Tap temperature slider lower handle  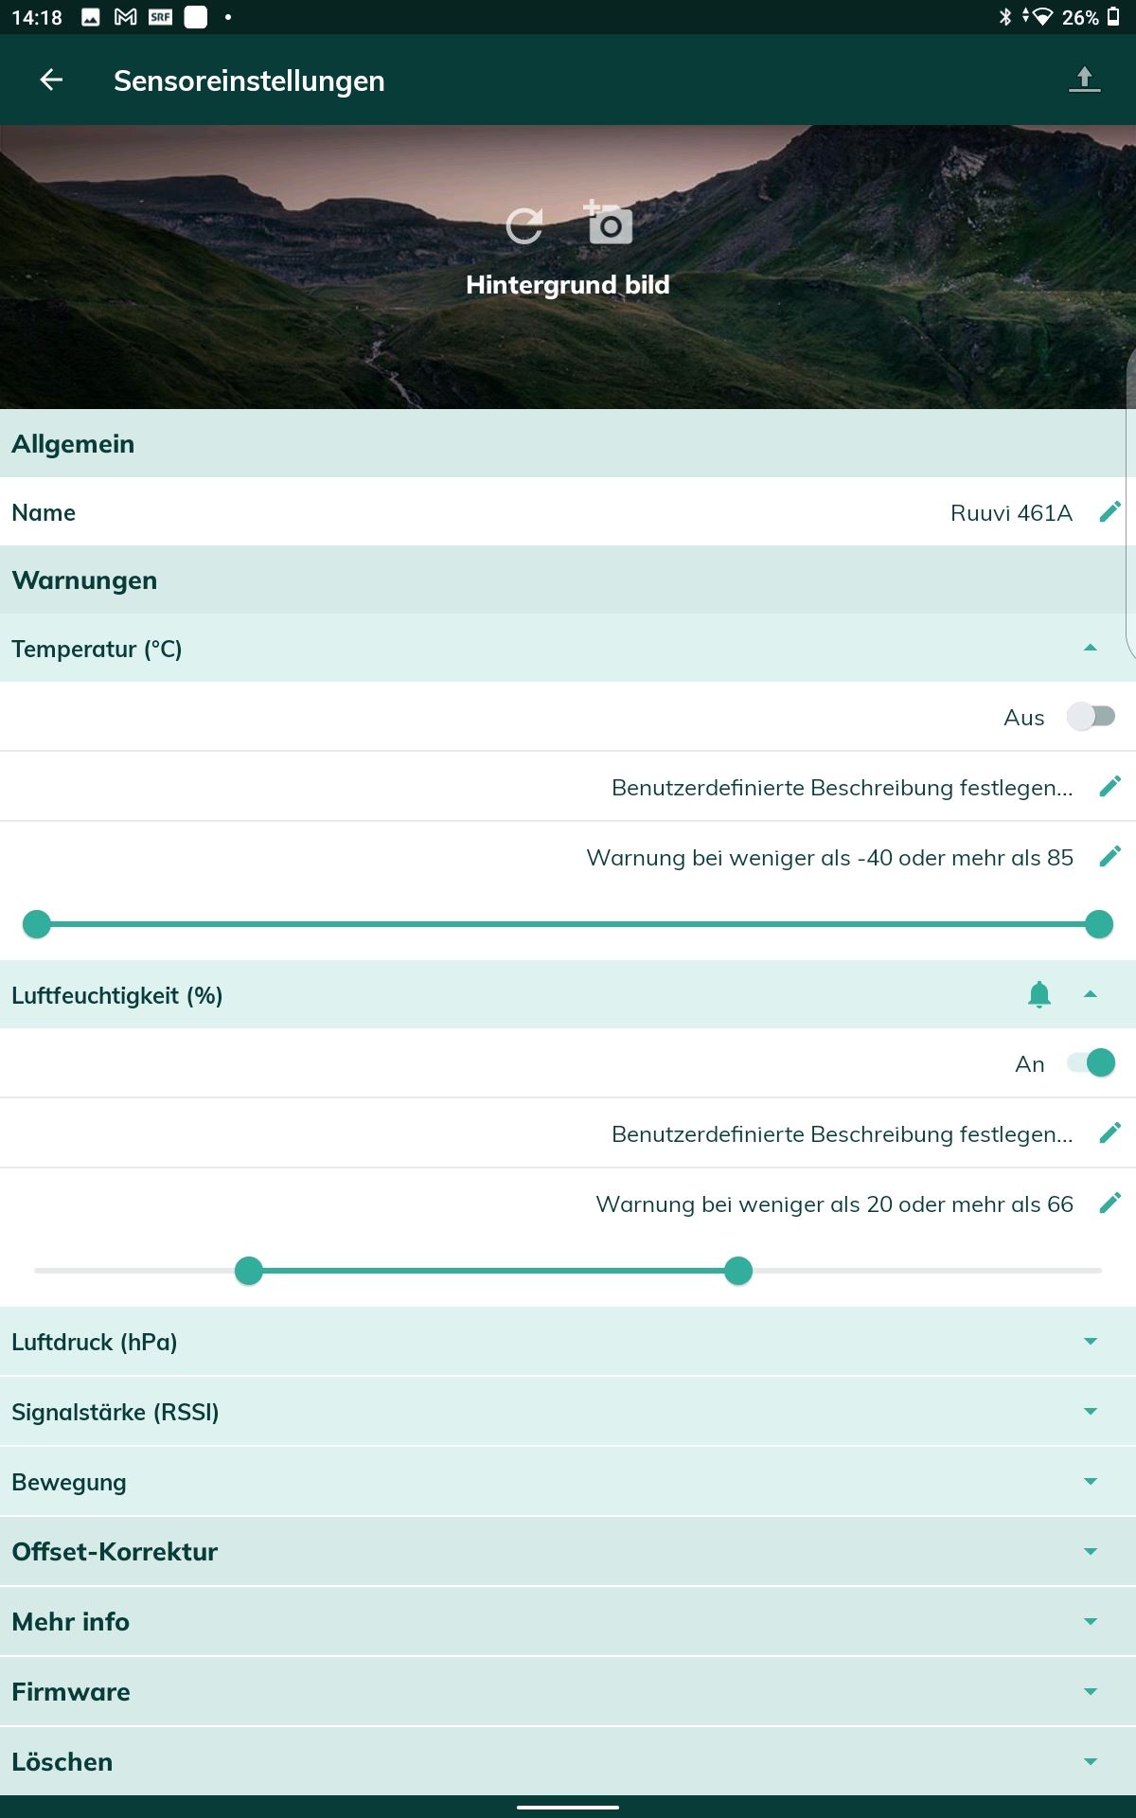click(x=37, y=924)
